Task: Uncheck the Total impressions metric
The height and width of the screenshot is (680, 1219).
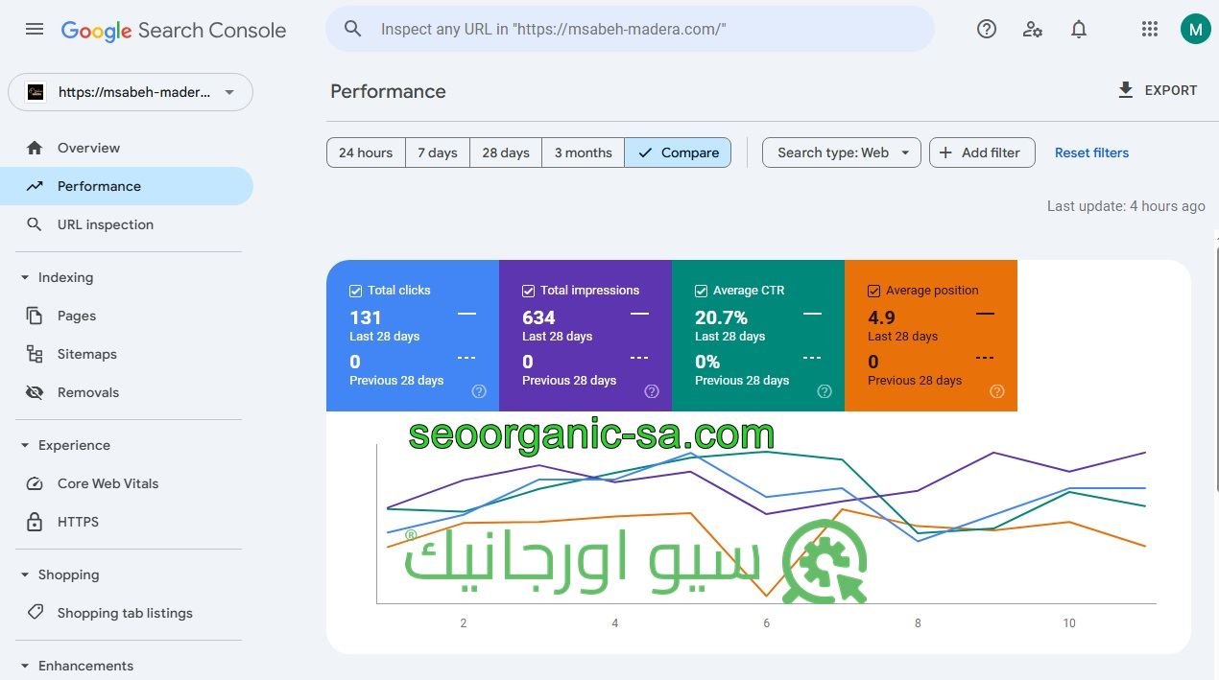Action: (528, 291)
